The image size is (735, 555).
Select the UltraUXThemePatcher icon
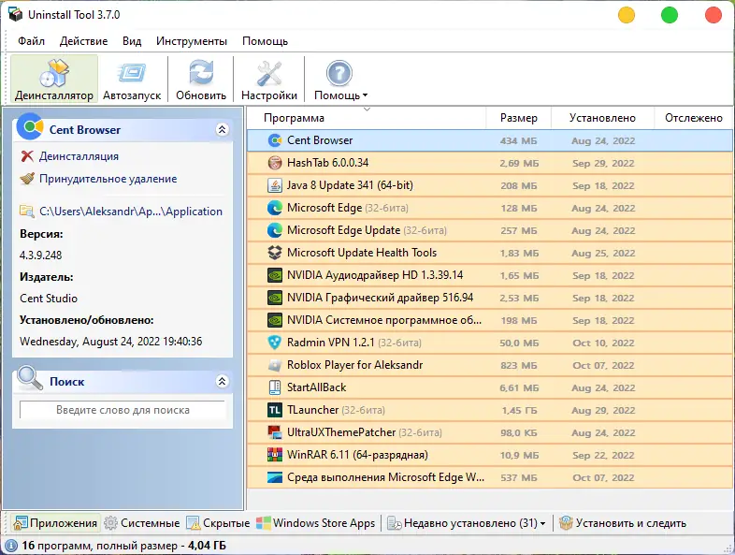coord(275,432)
